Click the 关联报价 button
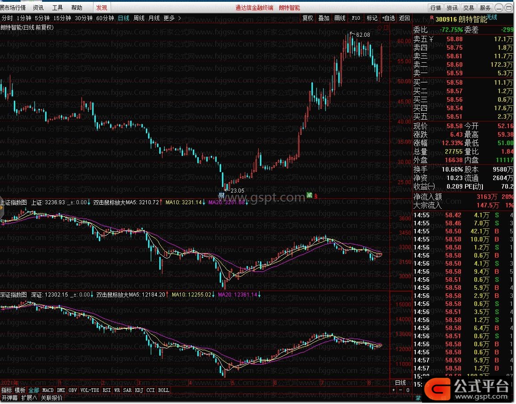 [51, 398]
